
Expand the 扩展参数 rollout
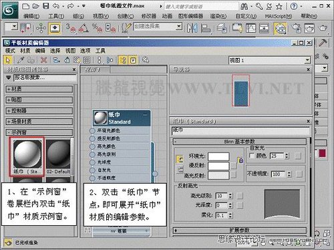(x=240, y=230)
